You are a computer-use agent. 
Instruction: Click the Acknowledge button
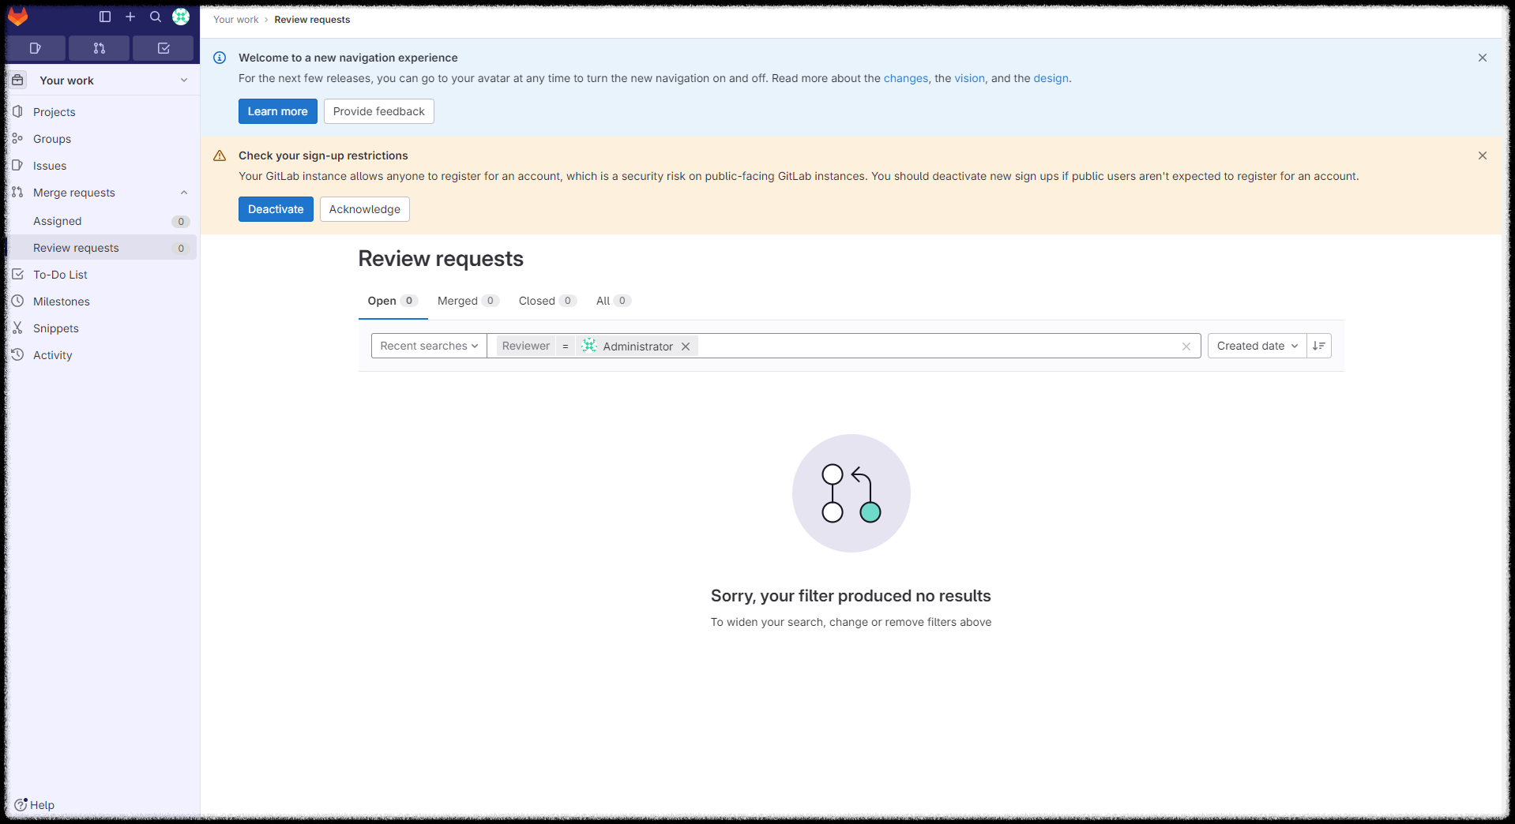(364, 209)
